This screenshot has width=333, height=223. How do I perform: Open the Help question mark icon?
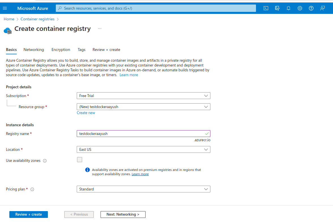[x=311, y=8]
